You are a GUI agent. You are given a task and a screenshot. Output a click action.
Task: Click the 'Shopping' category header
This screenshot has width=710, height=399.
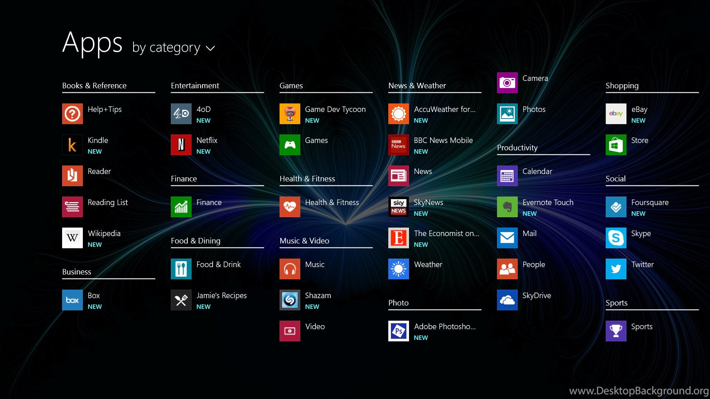pos(622,86)
